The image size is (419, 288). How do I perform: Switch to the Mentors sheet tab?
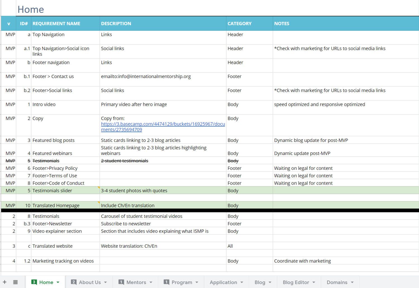135,282
